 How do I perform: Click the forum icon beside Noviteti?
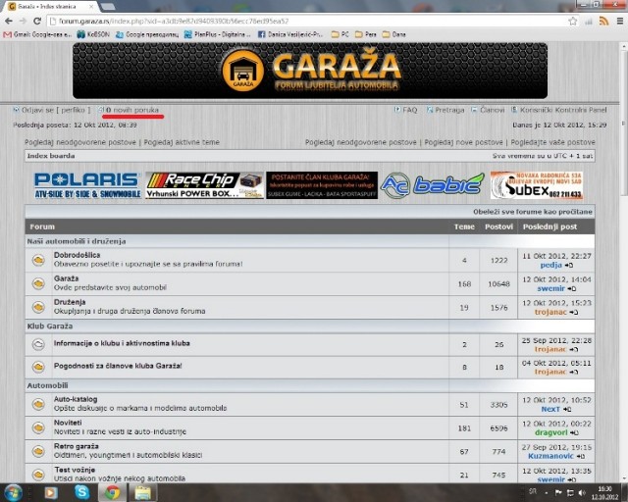[38, 427]
